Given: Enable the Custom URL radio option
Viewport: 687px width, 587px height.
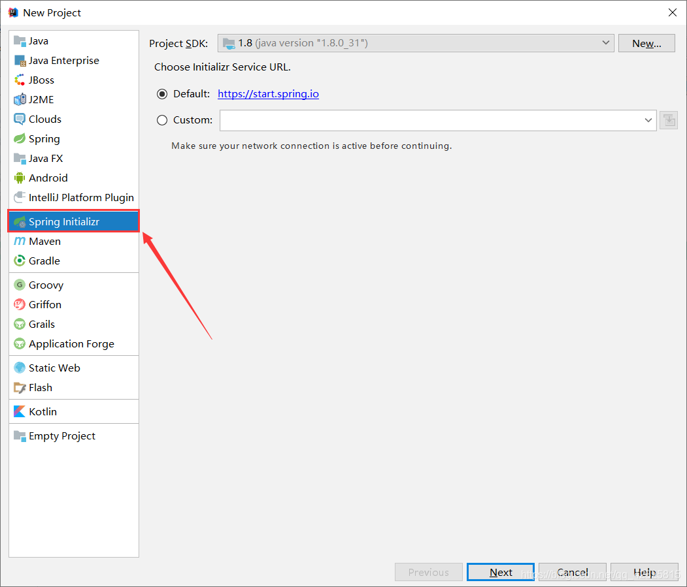Looking at the screenshot, I should (x=163, y=120).
